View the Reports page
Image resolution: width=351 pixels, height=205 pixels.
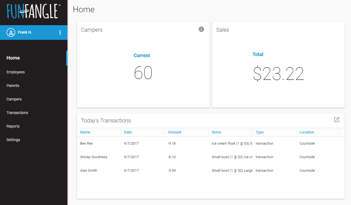13,126
